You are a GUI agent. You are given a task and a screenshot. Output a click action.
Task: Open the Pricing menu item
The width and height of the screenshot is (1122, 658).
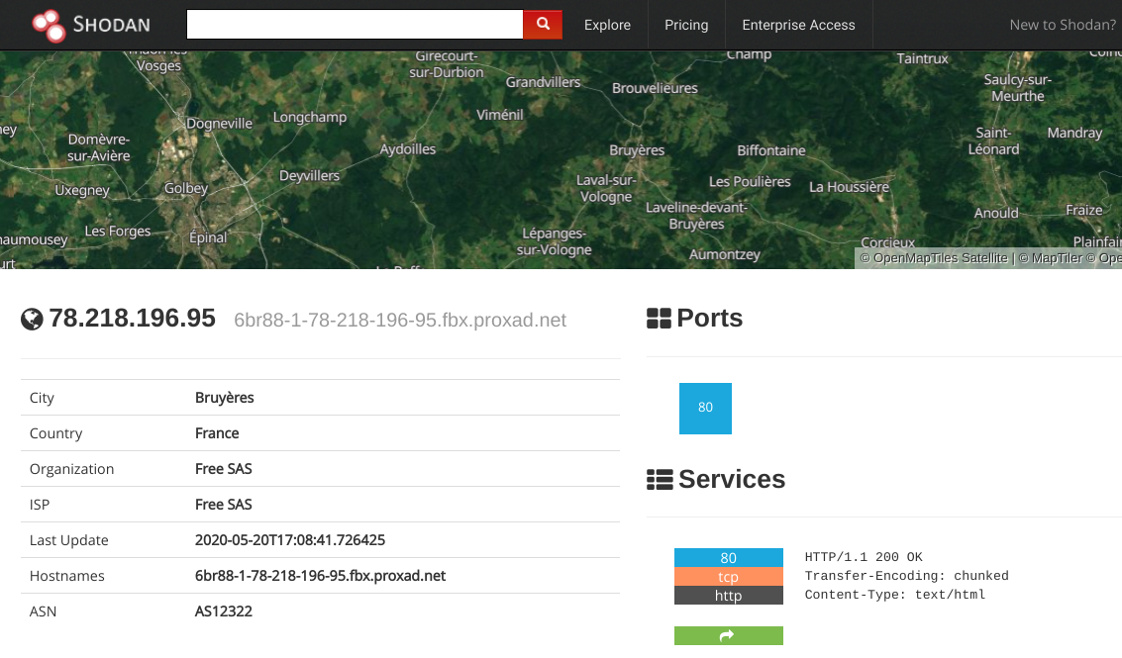(686, 25)
